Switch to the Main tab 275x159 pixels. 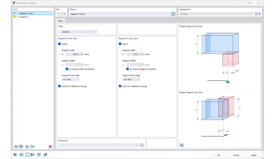tap(60, 21)
